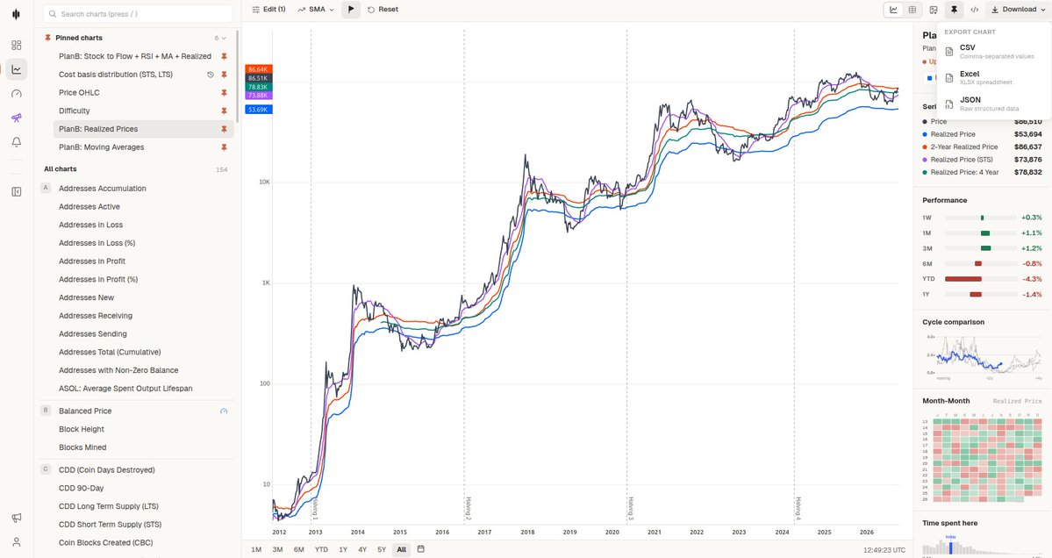Open the Download dropdown
The image size is (1052, 558).
[x=1018, y=10]
